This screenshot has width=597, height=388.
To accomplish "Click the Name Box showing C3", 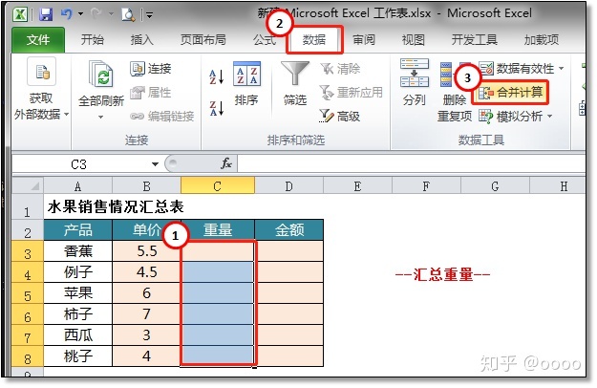I will [79, 164].
